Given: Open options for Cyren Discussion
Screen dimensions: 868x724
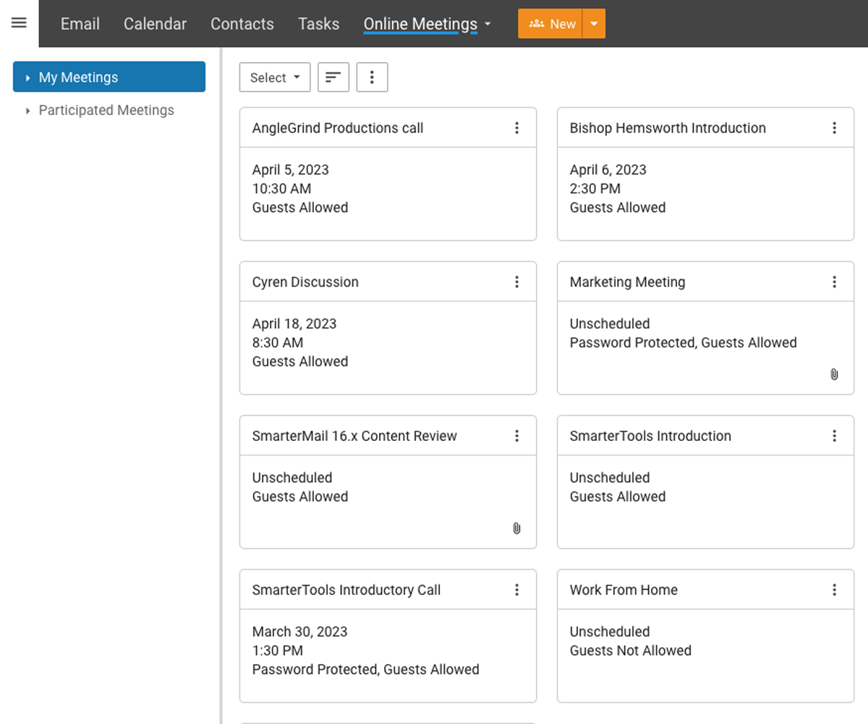Looking at the screenshot, I should click(x=516, y=282).
